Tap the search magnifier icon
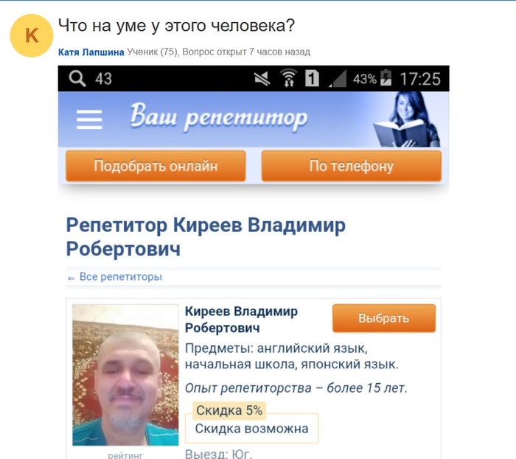This screenshot has height=459, width=516. point(77,79)
